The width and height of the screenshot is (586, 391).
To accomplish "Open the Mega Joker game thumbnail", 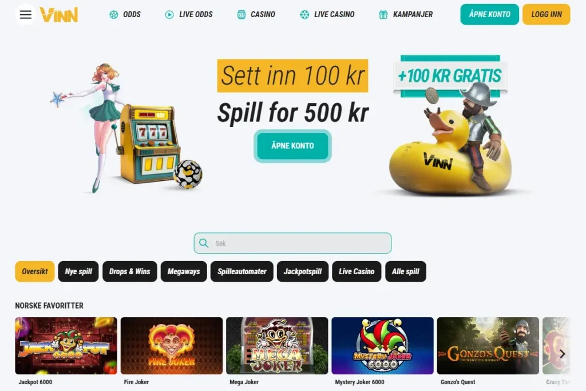I will click(x=277, y=346).
